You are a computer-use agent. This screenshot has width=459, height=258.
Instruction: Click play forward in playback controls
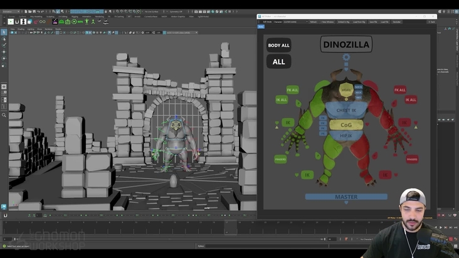coord(441,227)
